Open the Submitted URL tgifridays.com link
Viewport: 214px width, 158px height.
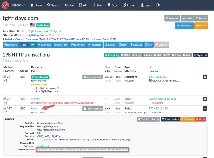click(39, 31)
